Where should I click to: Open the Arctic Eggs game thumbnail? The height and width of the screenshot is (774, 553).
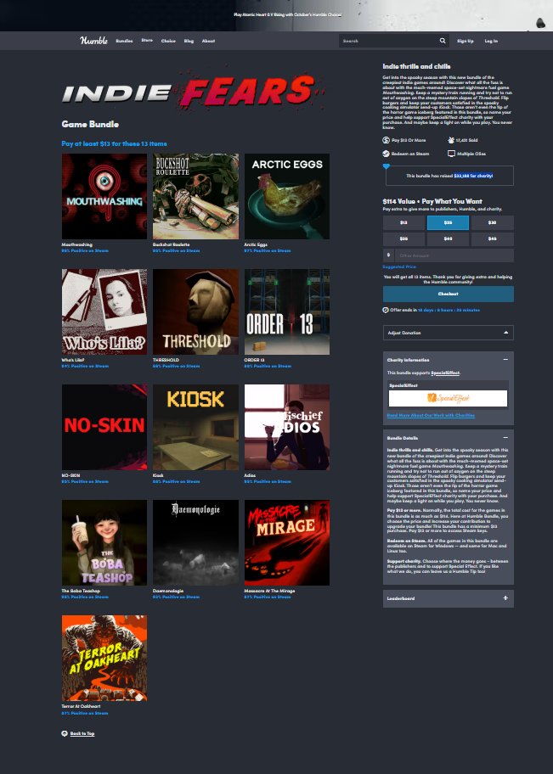[286, 196]
